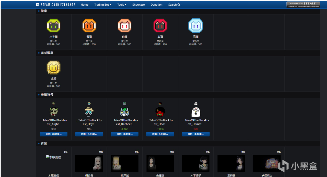Expand the Trading Bot dropdown menu
This screenshot has width=327, height=177.
(x=103, y=5)
